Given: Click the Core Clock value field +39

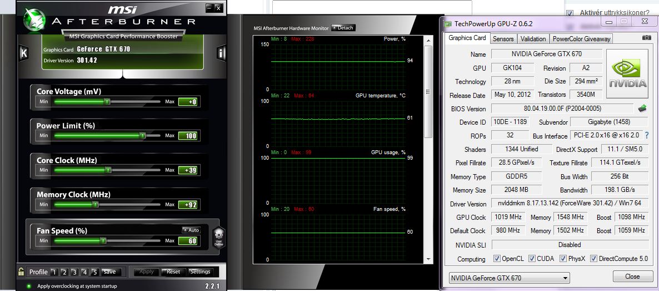Looking at the screenshot, I should (x=188, y=170).
